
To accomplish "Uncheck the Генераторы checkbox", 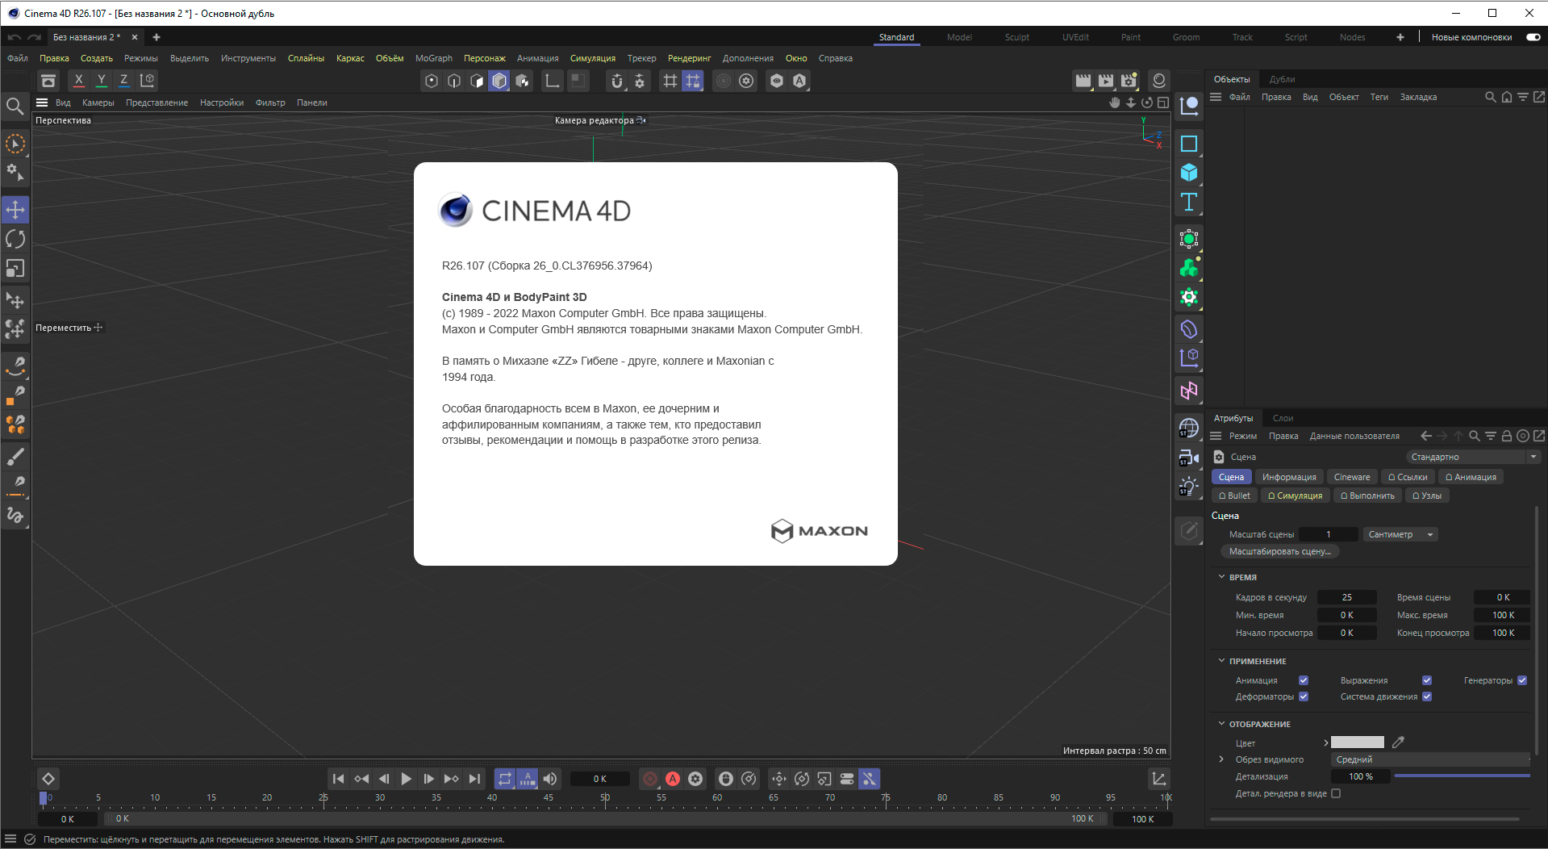I will pos(1522,680).
